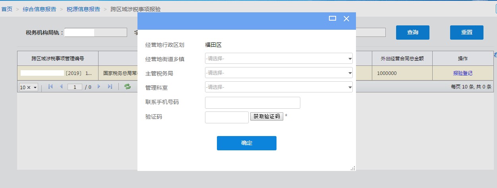Click 获取验证码 button
Screen dimensions: 497x188
tap(267, 117)
